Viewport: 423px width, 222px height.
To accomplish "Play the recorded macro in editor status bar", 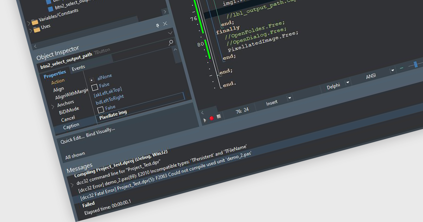I will click(204, 120).
